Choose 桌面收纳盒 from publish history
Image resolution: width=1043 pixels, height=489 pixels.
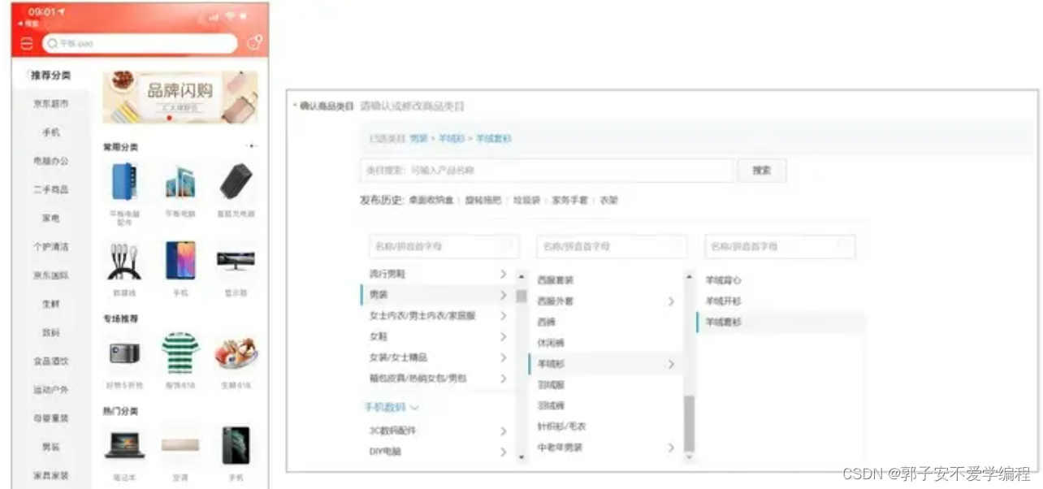431,200
